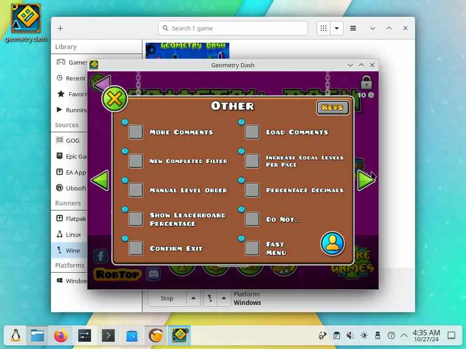Select Running in Lutris sidebar
The height and width of the screenshot is (349, 466).
point(69,110)
